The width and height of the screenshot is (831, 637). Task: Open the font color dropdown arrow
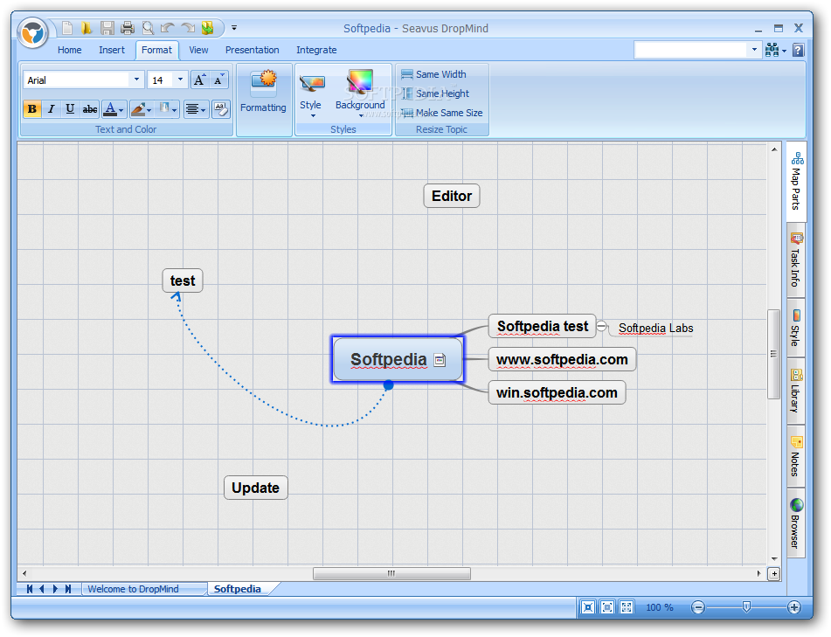pos(121,110)
